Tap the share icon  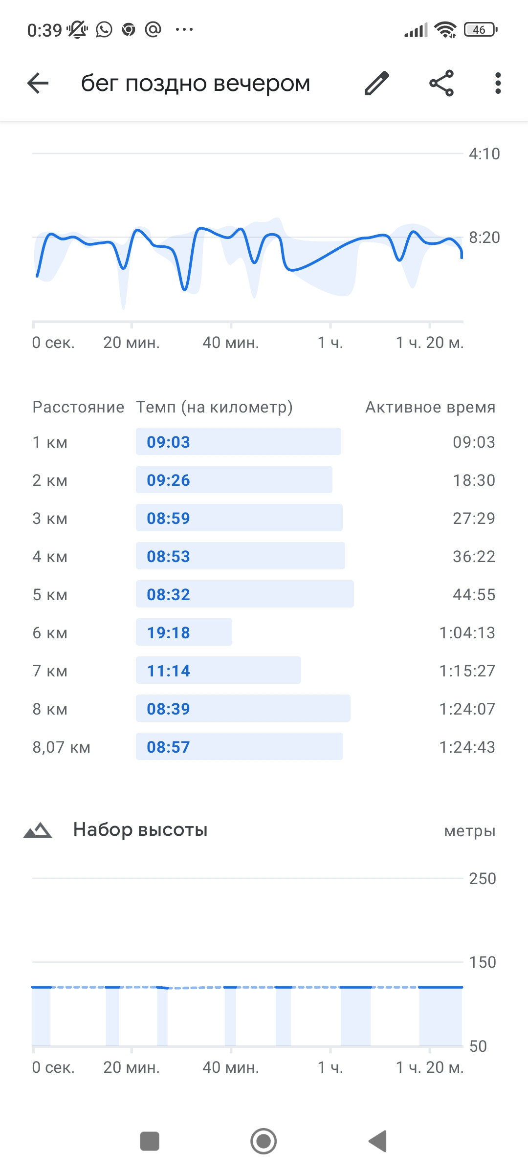coord(441,83)
